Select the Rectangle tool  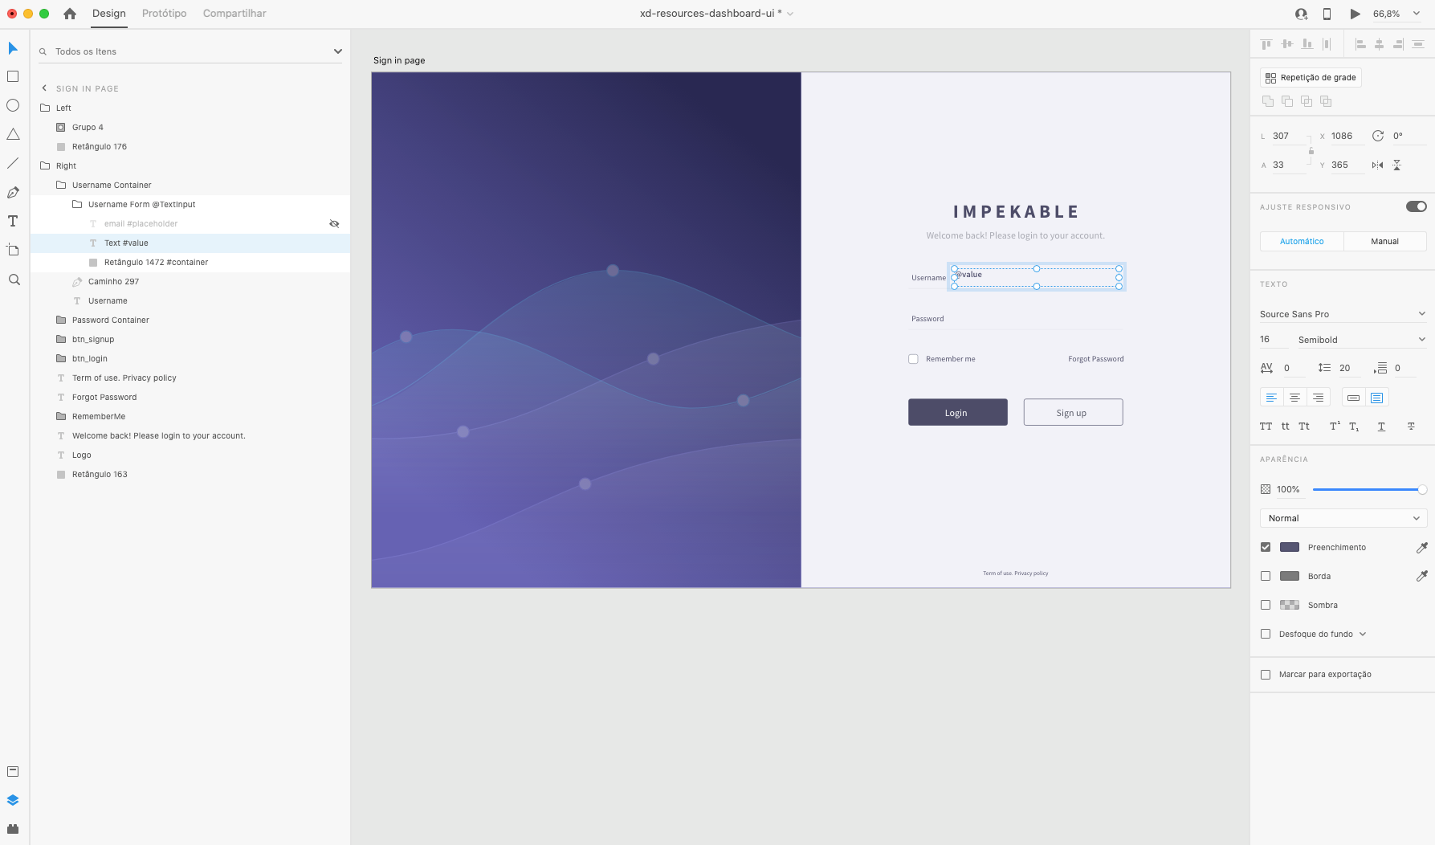click(13, 76)
